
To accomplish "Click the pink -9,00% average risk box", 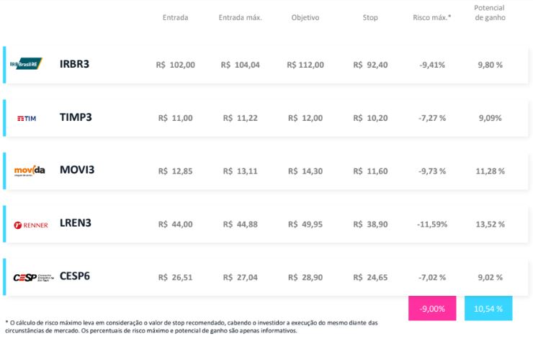I will coord(432,309).
